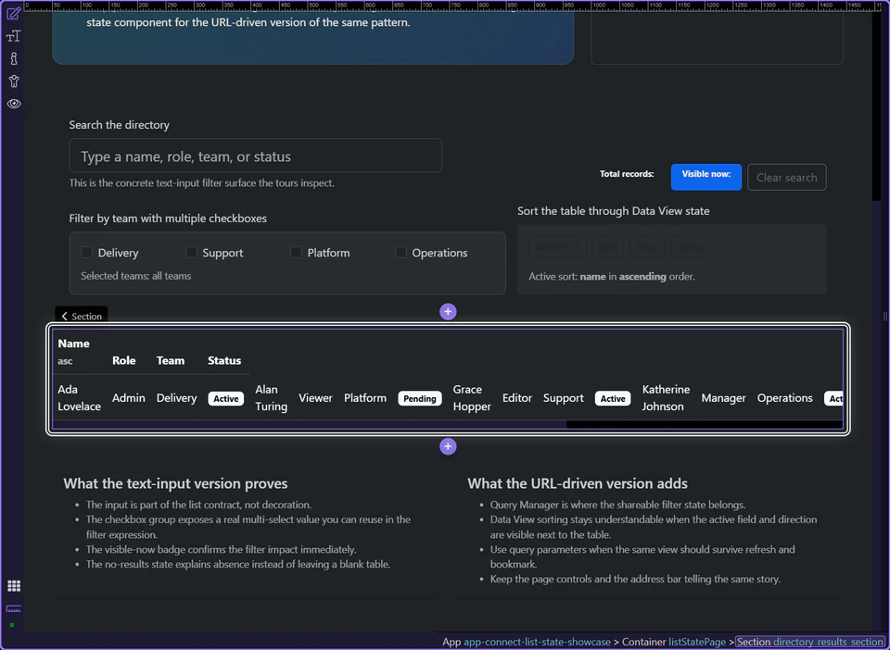The image size is (890, 650).
Task: Sort by Name A-Z button
Action: 557,247
